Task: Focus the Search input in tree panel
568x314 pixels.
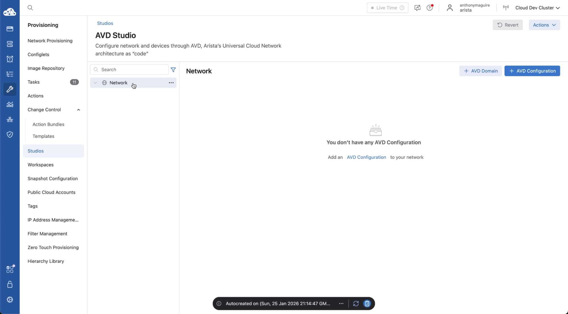Action: click(129, 70)
